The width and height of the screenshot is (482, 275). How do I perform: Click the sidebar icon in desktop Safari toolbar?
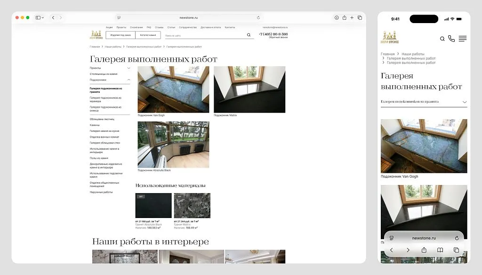pos(38,17)
